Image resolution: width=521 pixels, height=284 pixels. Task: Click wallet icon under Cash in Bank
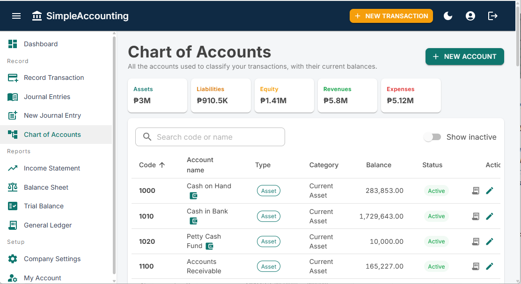pos(193,221)
